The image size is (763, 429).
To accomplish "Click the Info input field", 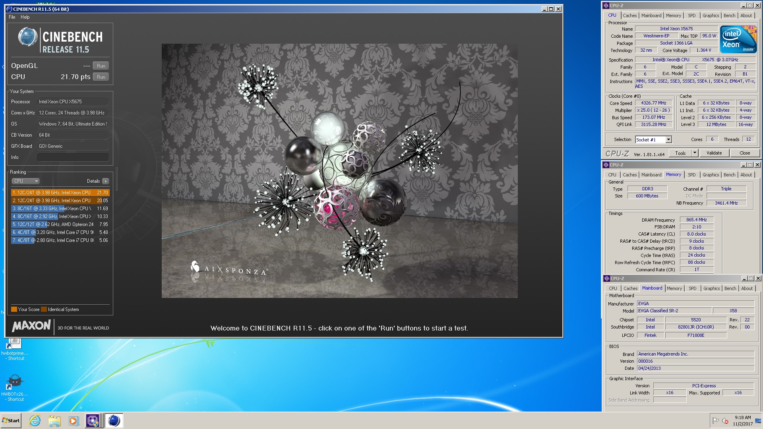I will point(73,157).
